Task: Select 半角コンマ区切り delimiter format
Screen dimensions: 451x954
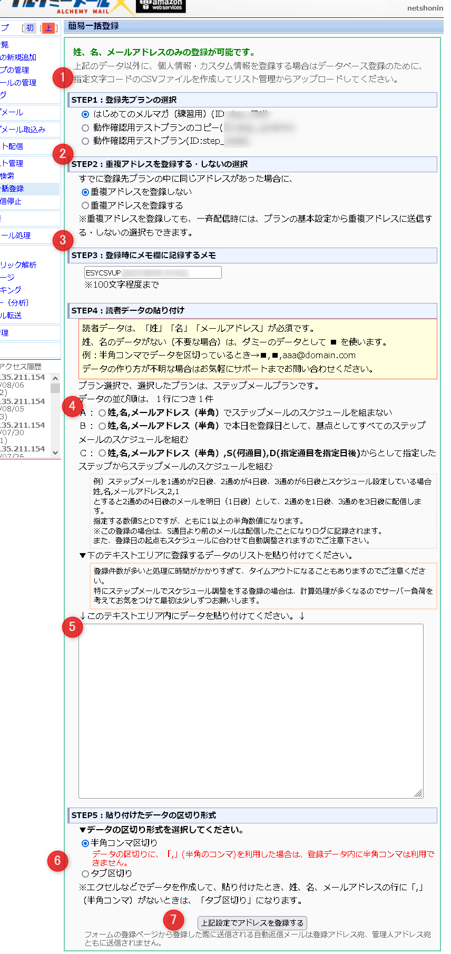Action: click(85, 843)
